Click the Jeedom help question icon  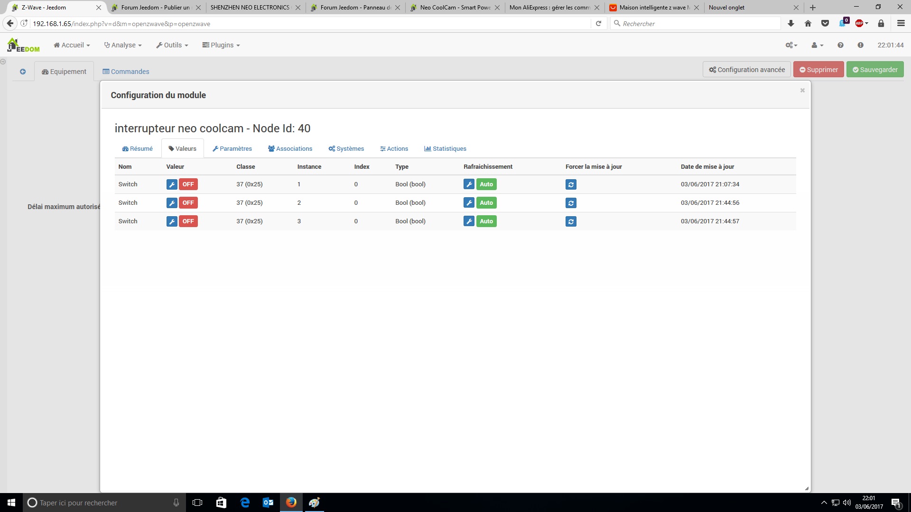[840, 45]
